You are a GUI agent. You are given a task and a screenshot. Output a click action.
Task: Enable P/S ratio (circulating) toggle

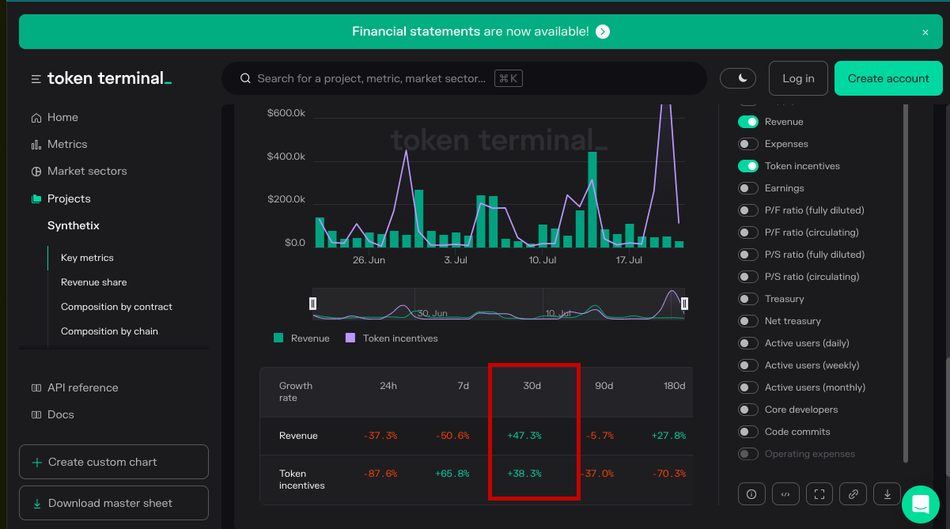748,277
